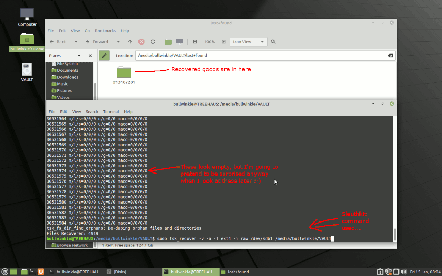Open bullwinkle's Home desktop icon
The width and height of the screenshot is (442, 276).
[x=27, y=42]
